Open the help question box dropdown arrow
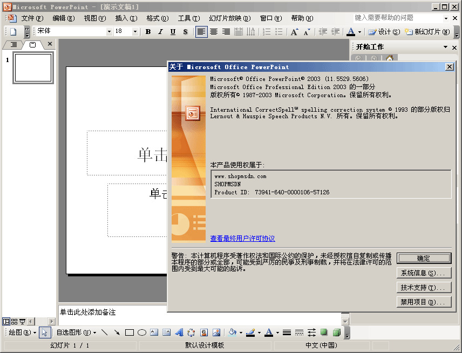462x353 pixels. 446,18
